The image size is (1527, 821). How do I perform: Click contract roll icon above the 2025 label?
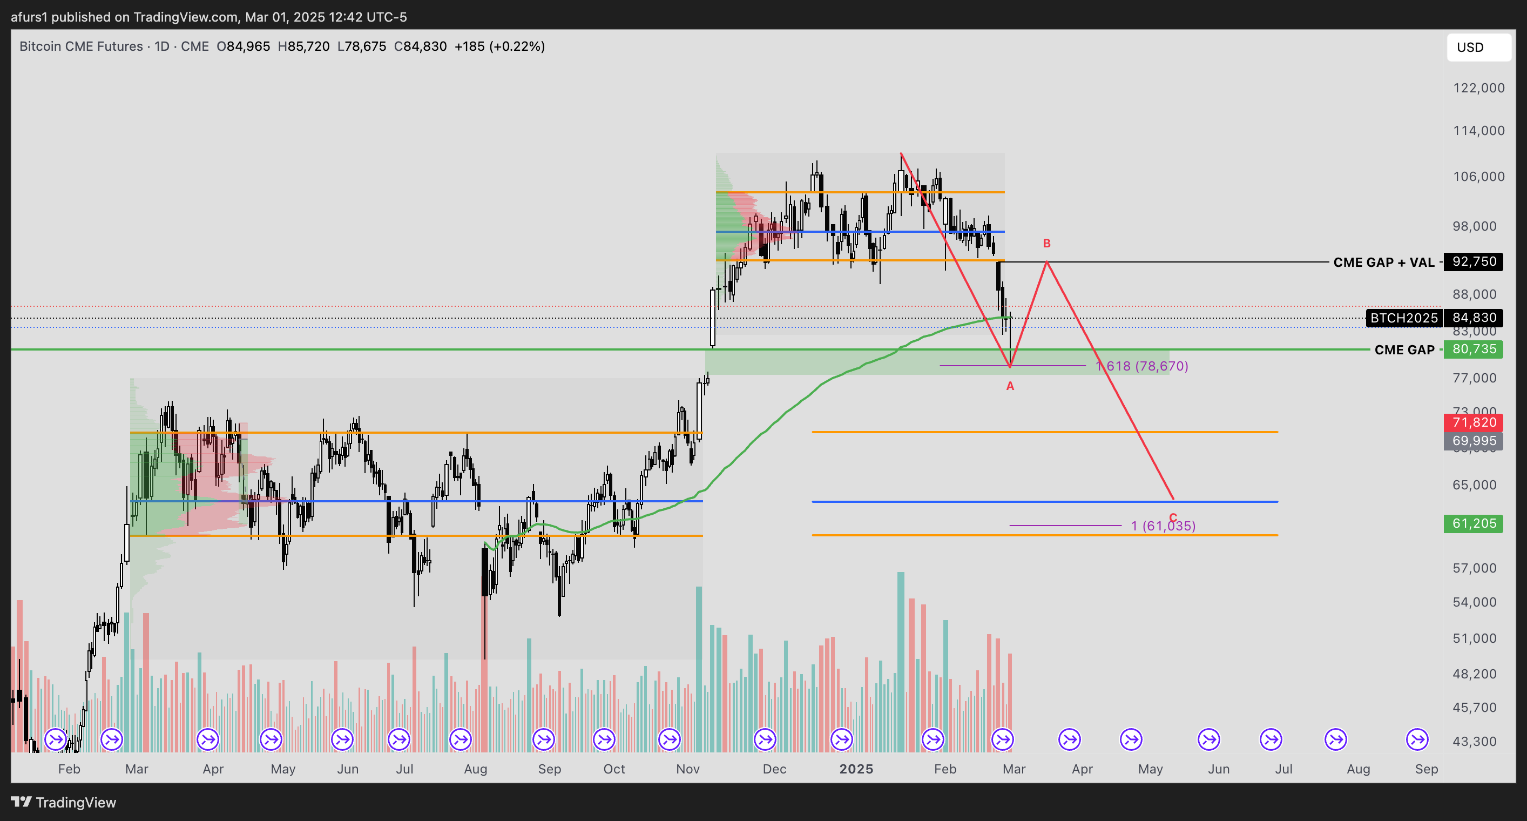842,739
